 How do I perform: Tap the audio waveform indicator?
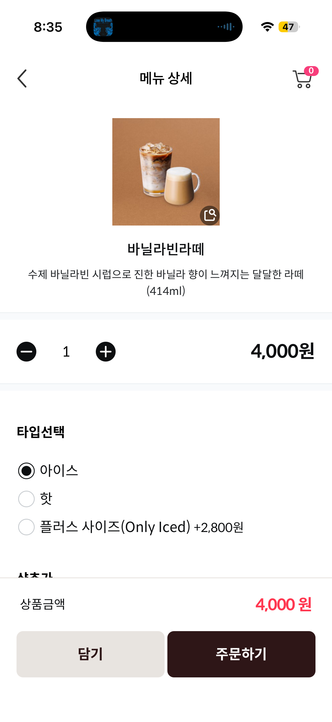(226, 27)
